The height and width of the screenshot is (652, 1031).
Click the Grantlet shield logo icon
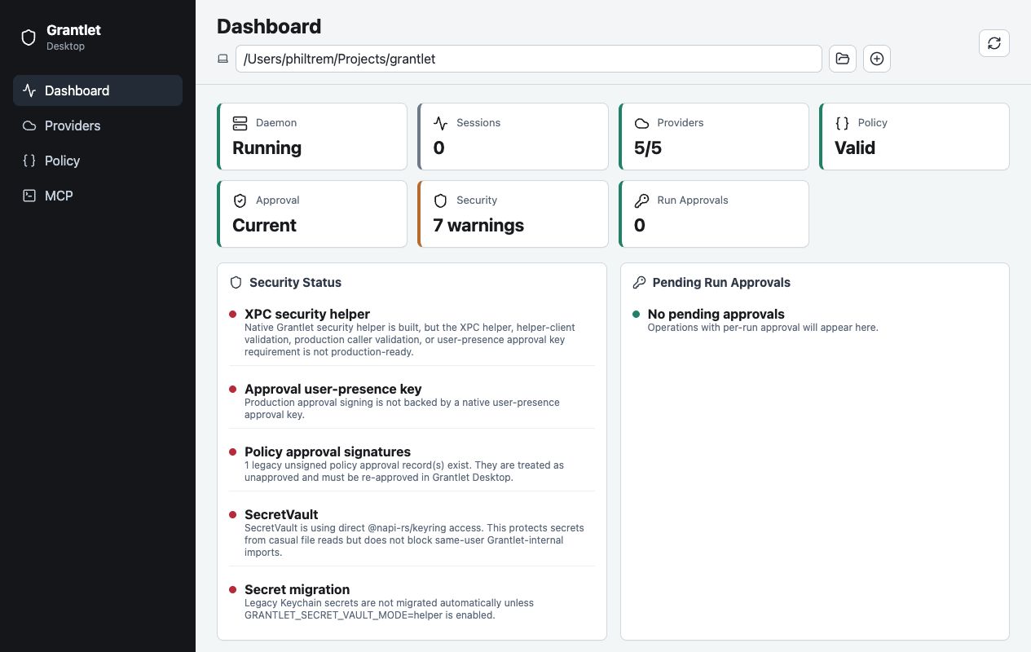tap(29, 37)
